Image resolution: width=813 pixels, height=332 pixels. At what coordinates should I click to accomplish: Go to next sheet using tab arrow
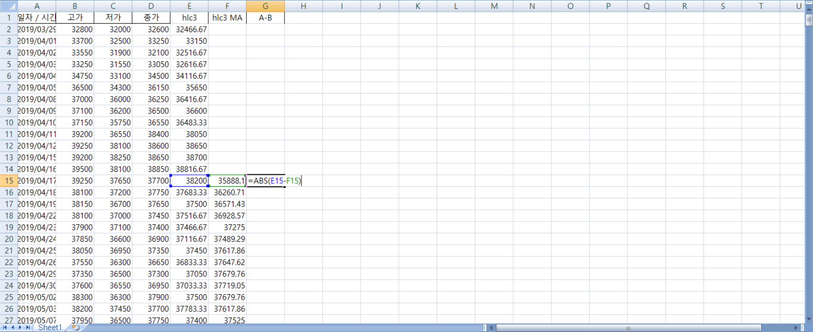pos(20,327)
